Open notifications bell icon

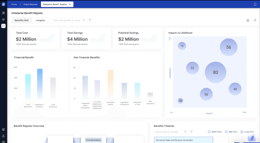pos(255,4)
